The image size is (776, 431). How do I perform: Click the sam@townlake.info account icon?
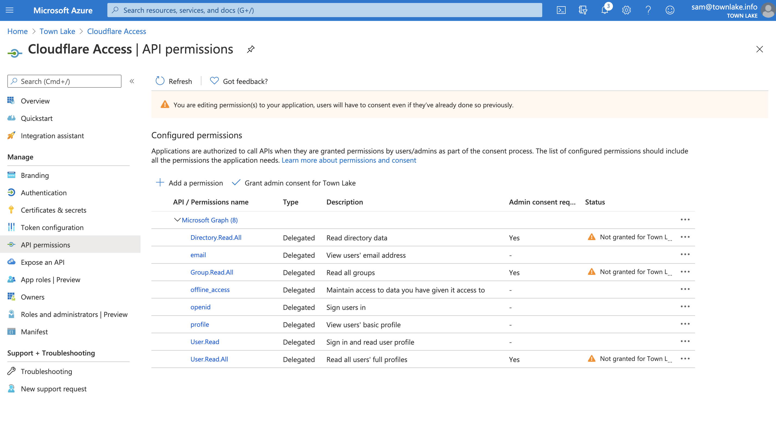click(x=768, y=11)
